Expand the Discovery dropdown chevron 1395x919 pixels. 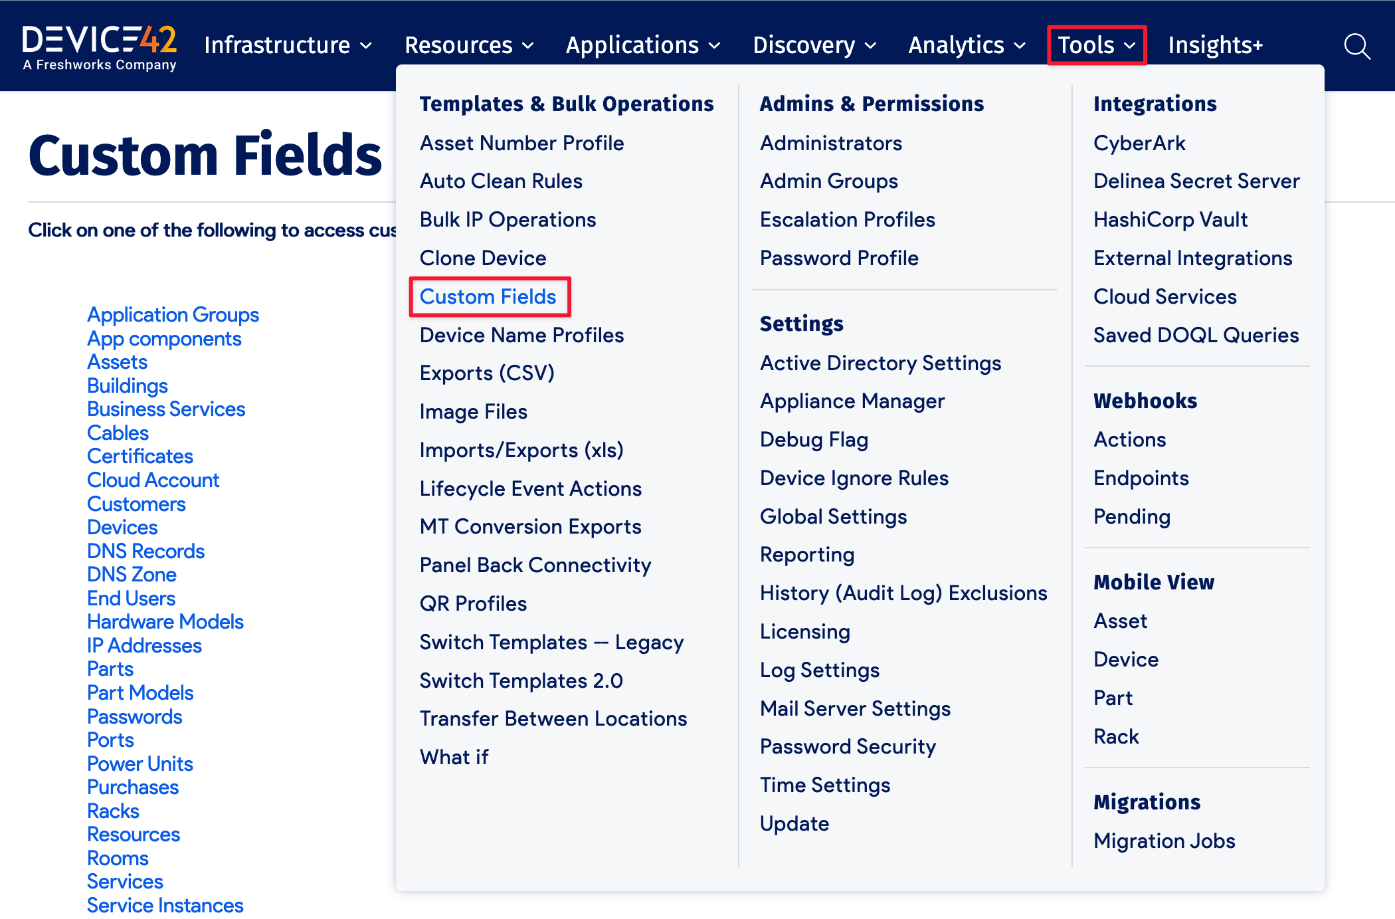click(x=872, y=47)
